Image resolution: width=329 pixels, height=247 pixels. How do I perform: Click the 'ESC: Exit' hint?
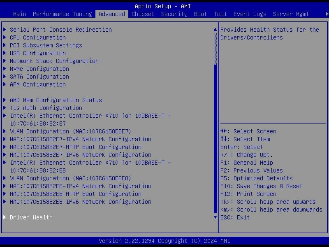235,217
